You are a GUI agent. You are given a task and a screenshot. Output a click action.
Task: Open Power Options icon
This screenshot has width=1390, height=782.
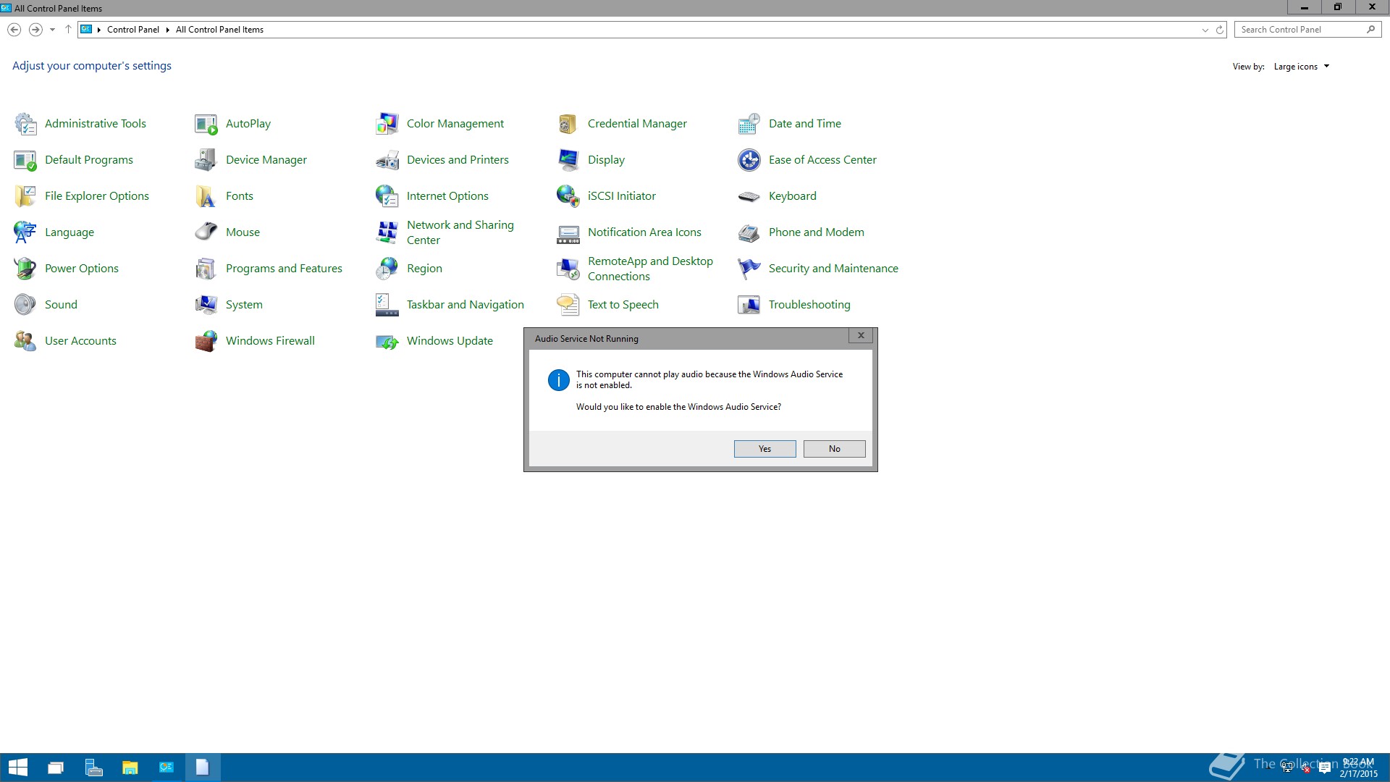[25, 269]
